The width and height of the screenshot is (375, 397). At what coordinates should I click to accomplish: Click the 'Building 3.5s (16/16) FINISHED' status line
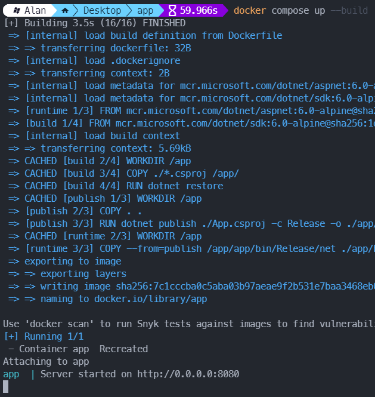click(x=95, y=23)
